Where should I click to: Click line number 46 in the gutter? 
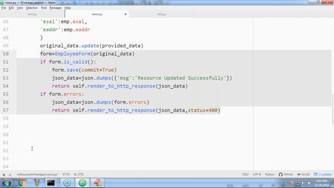pos(6,22)
